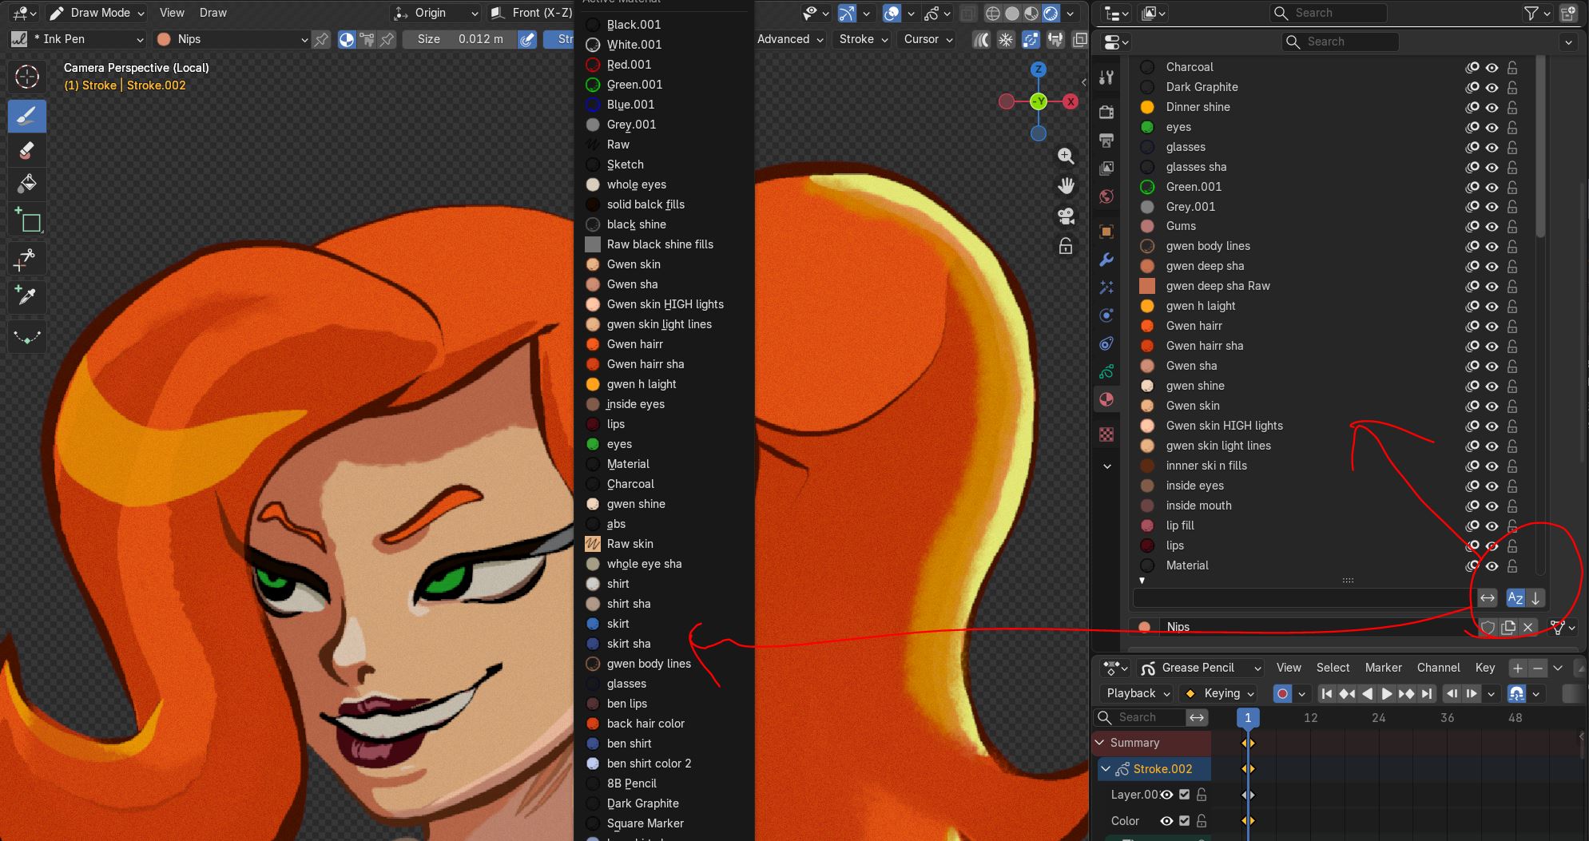1589x841 pixels.
Task: Open the Playback popover button
Action: click(x=1136, y=693)
